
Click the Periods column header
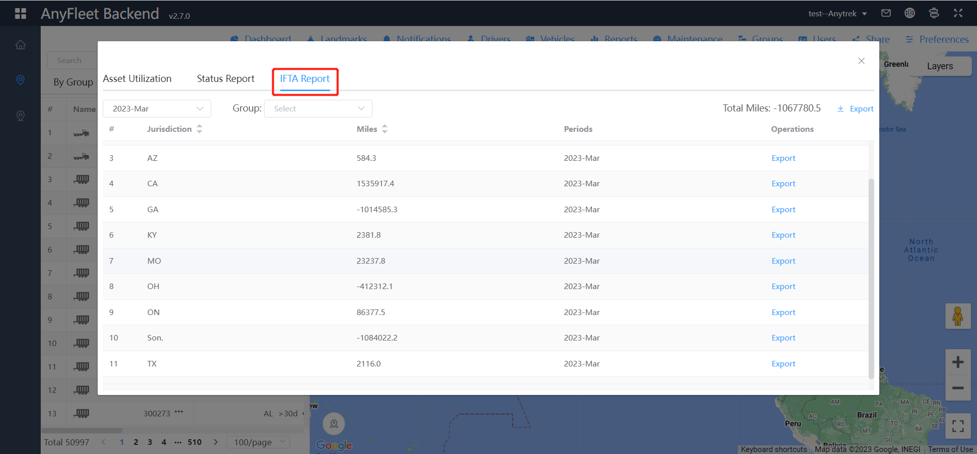578,129
